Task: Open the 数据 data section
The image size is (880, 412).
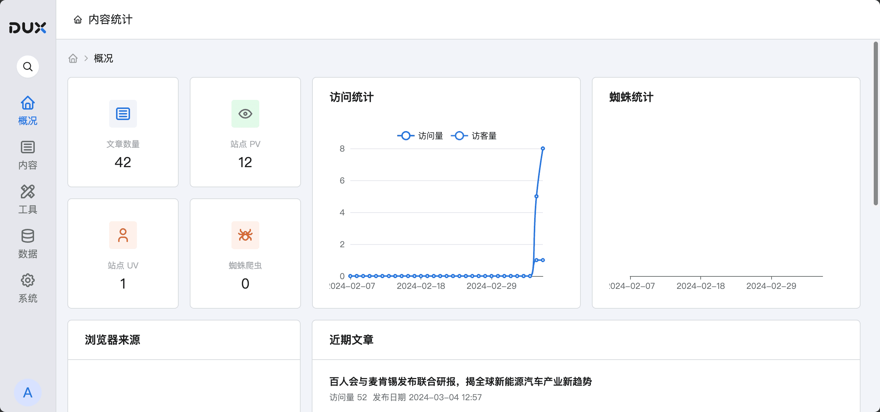Action: pos(28,244)
